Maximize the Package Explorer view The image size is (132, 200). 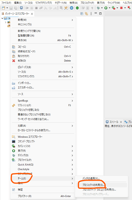click(100, 13)
